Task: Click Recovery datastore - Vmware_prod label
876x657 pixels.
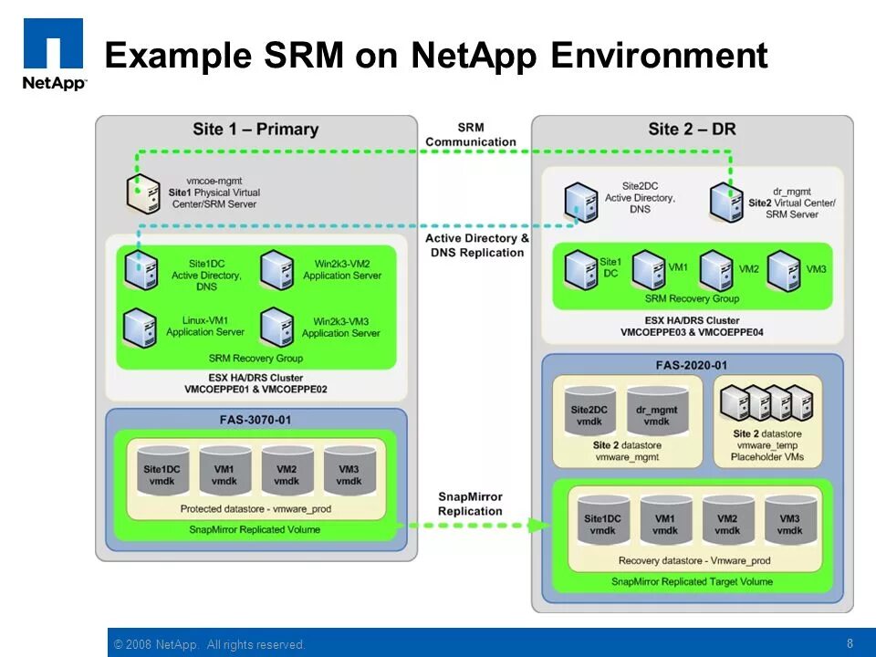Action: (694, 560)
